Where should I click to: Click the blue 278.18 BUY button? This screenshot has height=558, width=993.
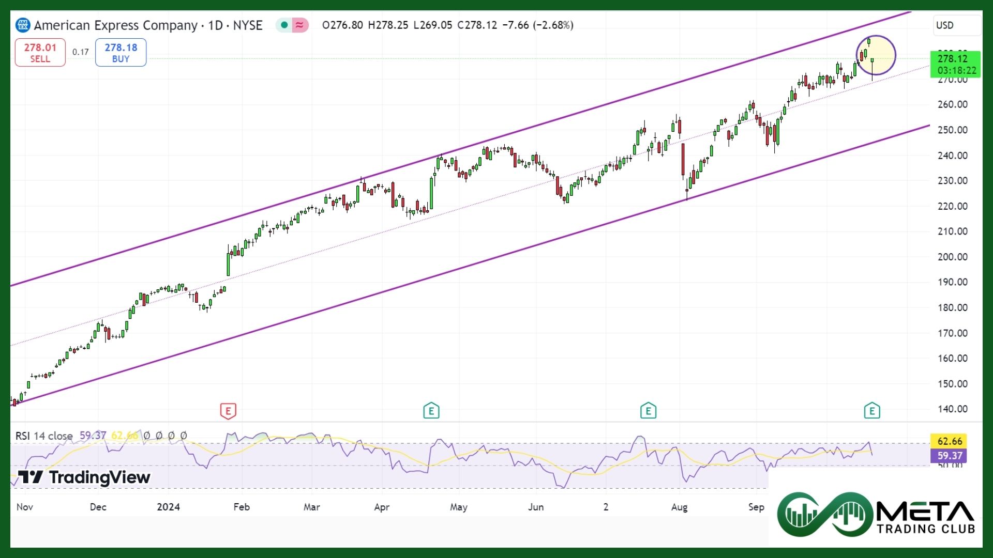121,53
